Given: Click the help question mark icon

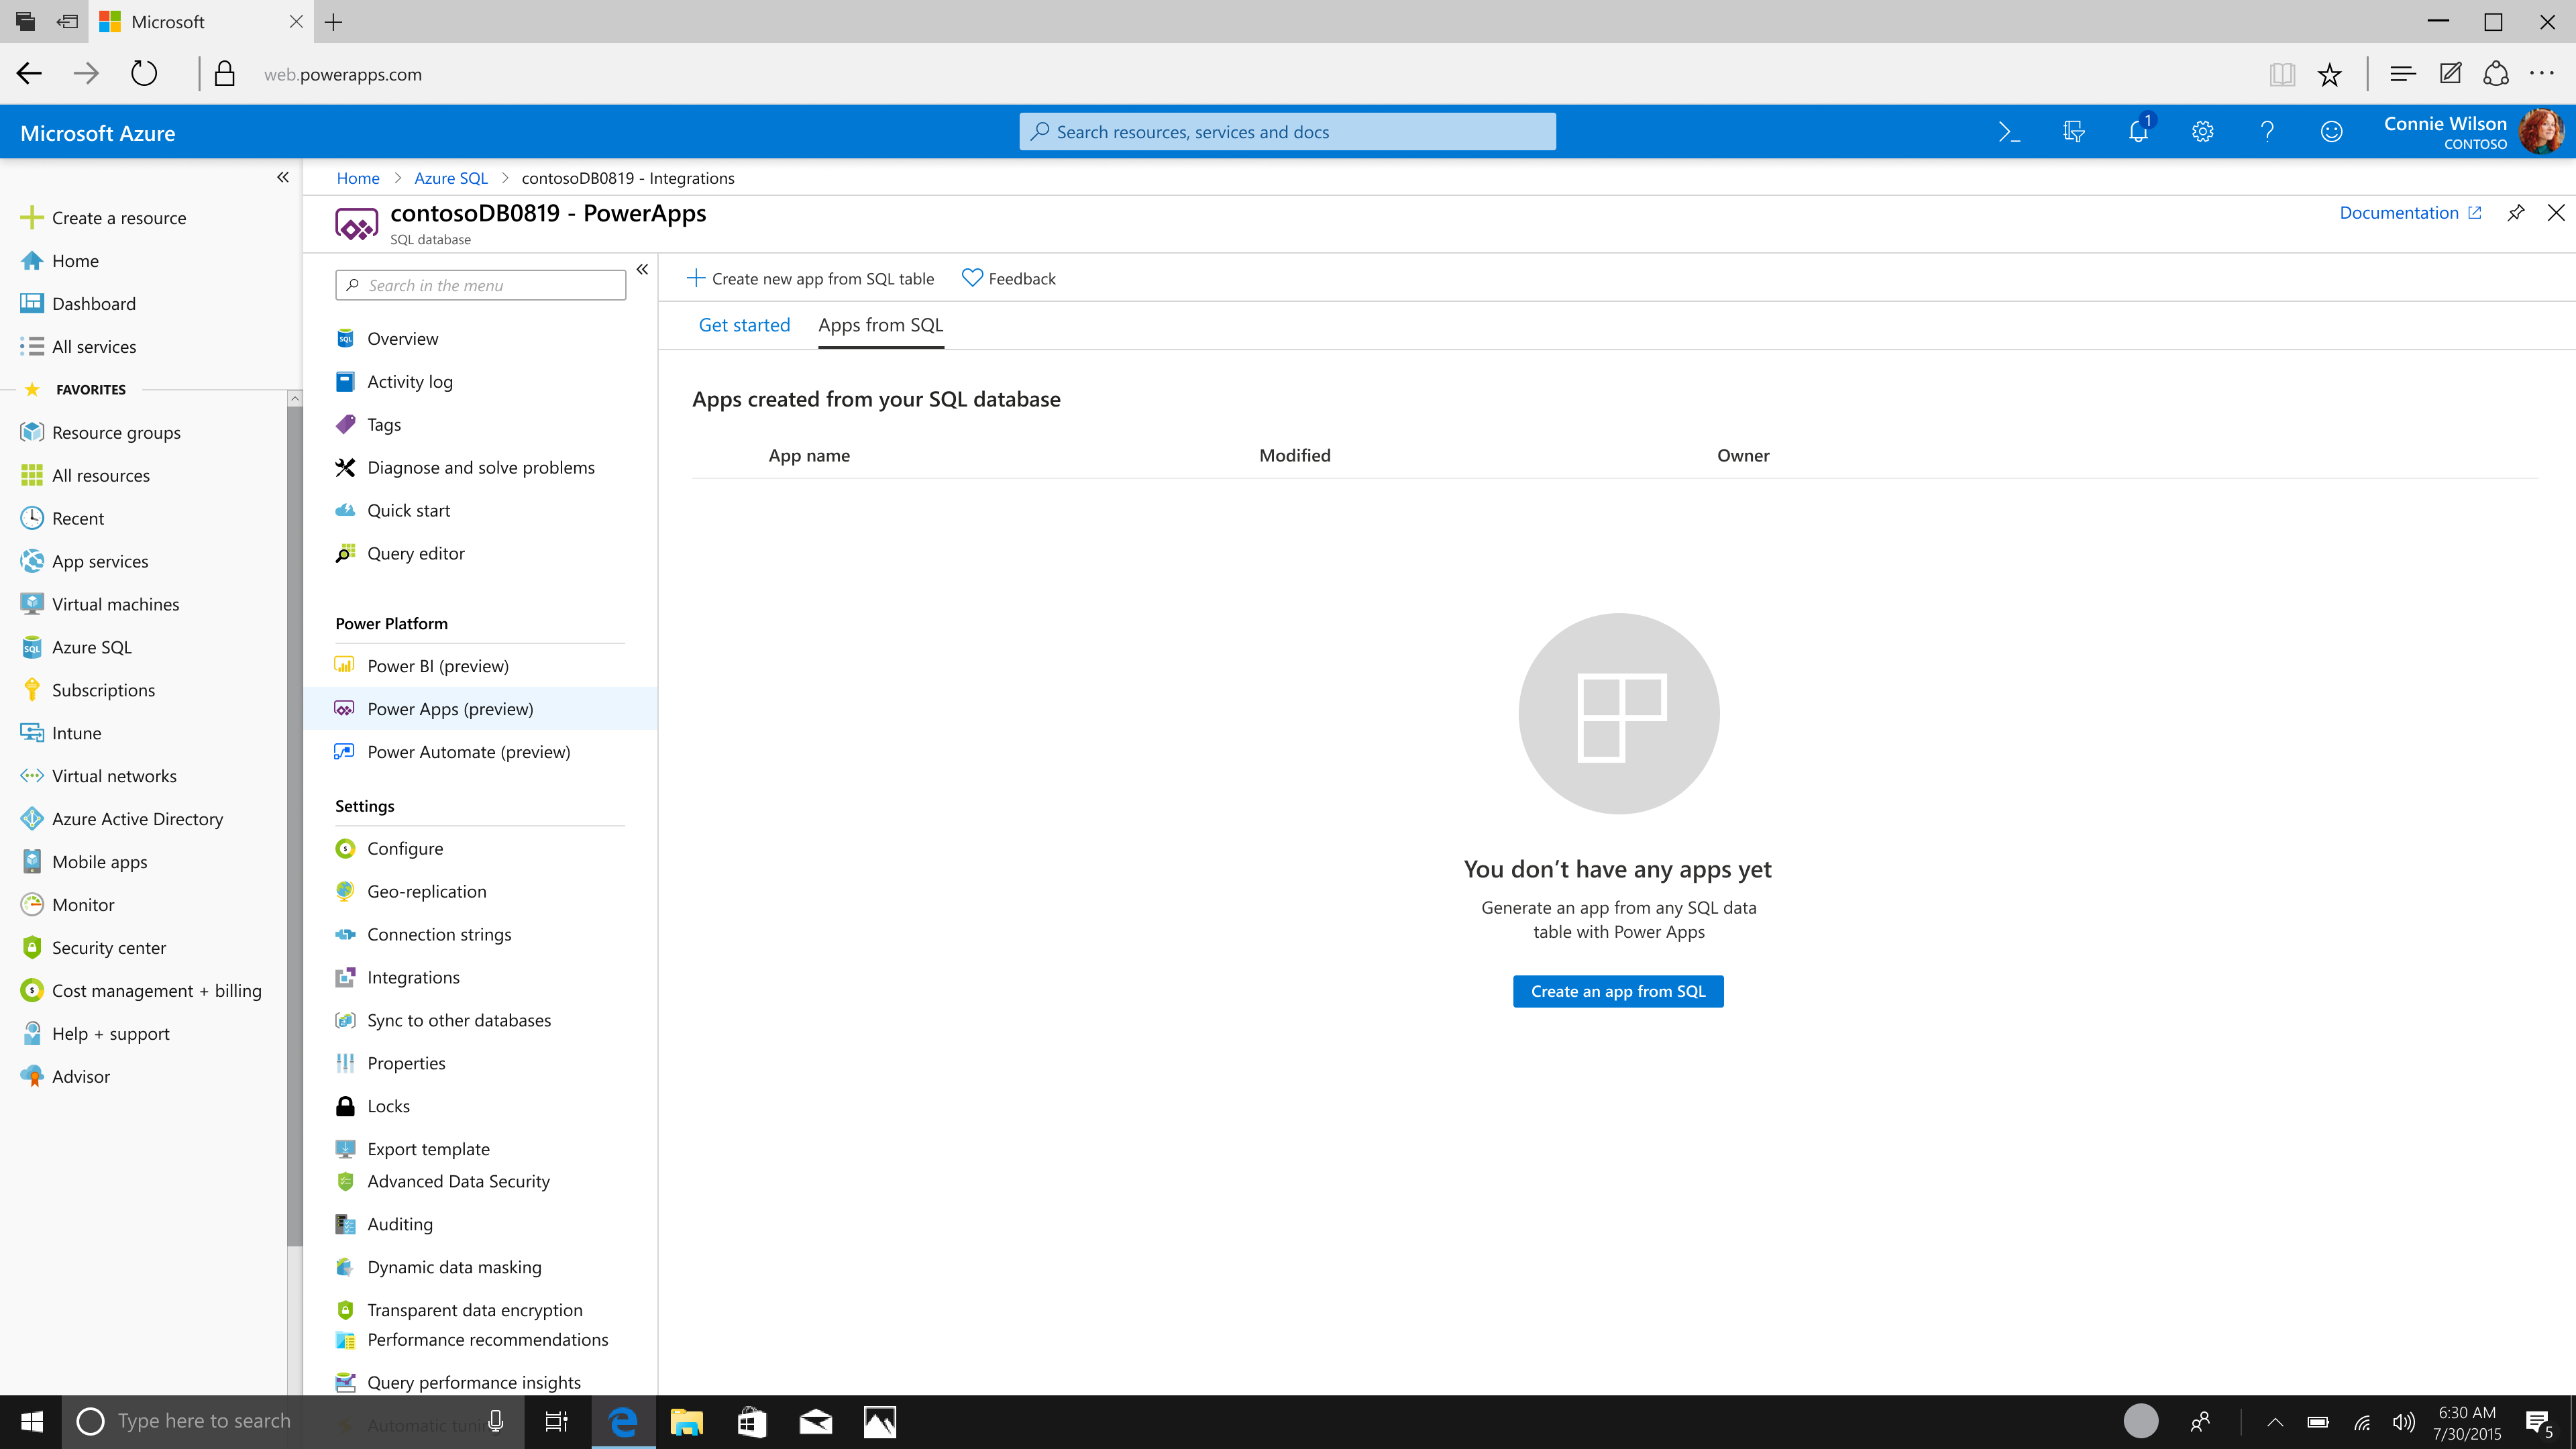Looking at the screenshot, I should pyautogui.click(x=2267, y=132).
